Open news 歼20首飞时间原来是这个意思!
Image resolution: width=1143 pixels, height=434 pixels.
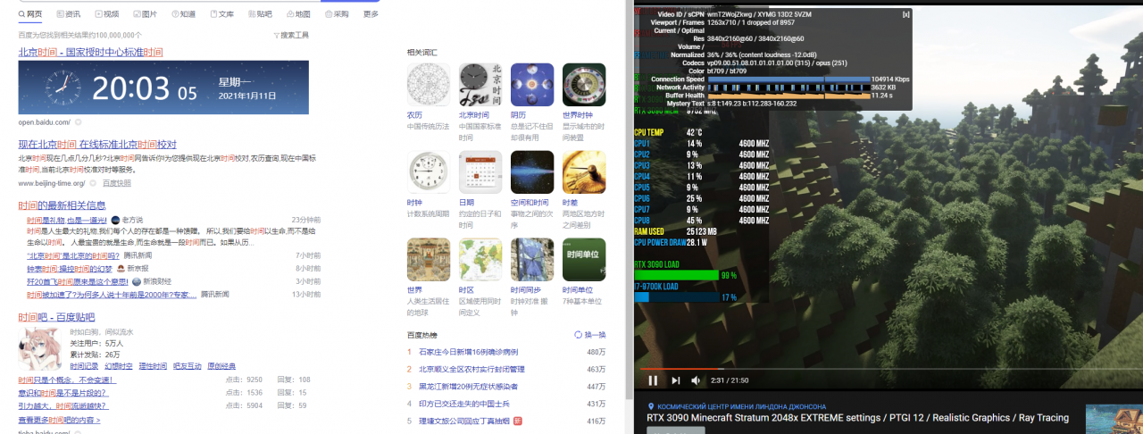coord(77,280)
